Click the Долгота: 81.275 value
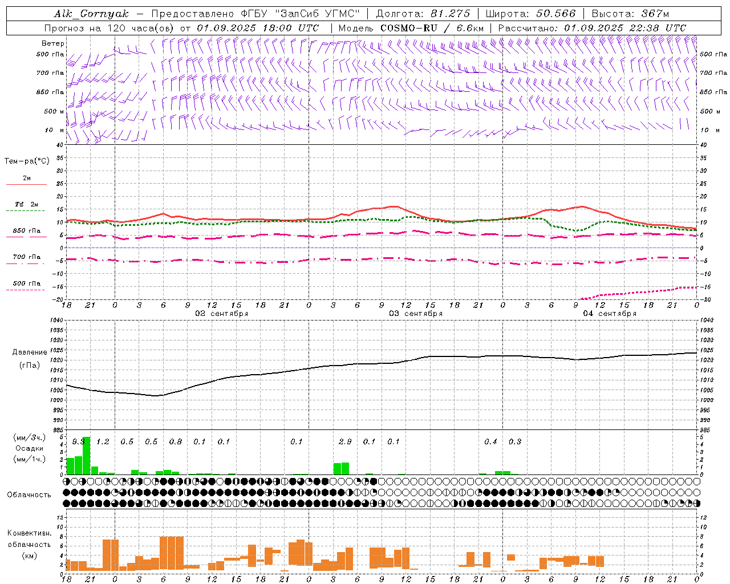This screenshot has height=584, width=730. [423, 14]
